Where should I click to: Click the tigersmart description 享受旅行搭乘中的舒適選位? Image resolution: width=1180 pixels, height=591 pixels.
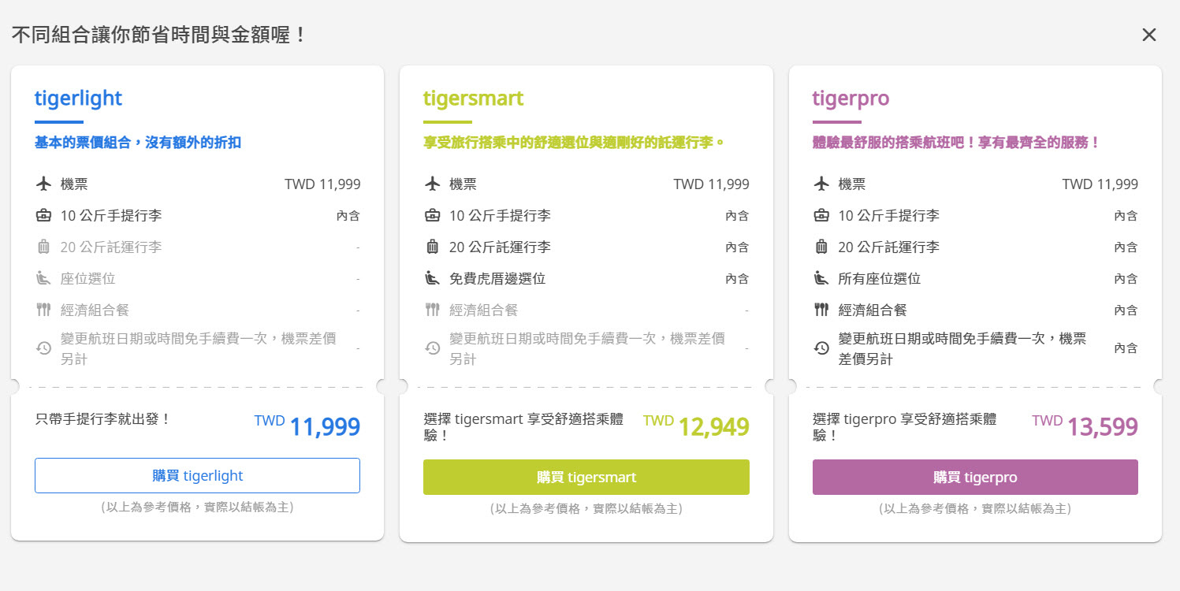click(x=574, y=143)
